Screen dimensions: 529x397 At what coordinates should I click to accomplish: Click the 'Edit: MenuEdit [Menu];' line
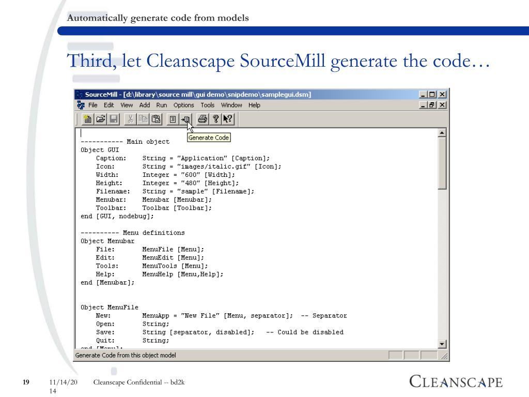[150, 257]
